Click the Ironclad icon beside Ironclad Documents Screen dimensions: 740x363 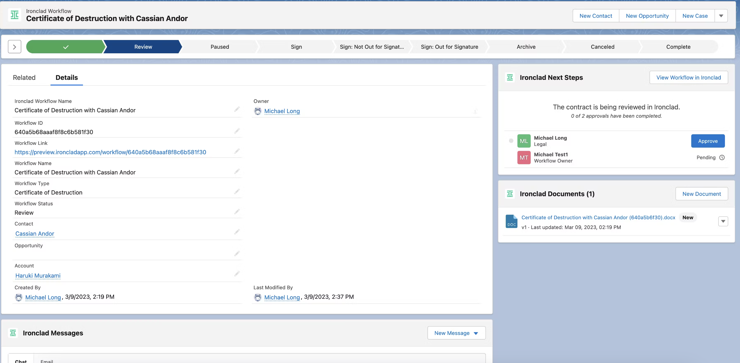coord(510,194)
